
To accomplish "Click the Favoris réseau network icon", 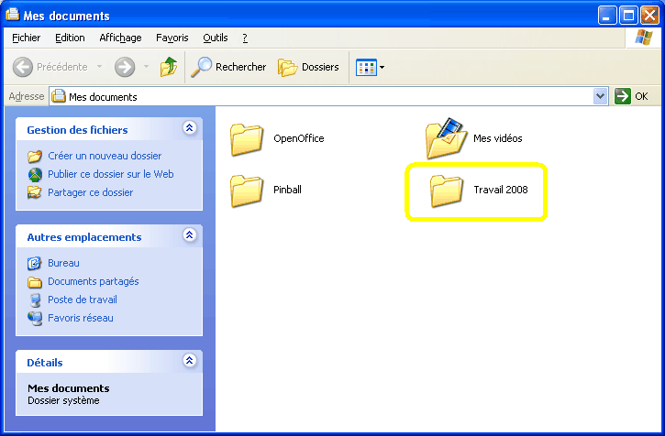I will [35, 318].
